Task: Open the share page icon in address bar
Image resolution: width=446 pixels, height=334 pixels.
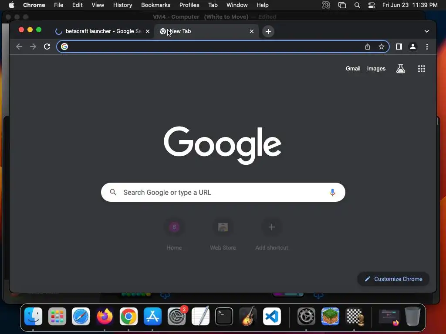Action: 368,47
